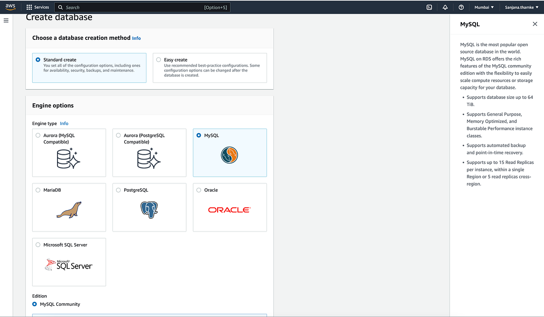Select the Easy create option
Viewport: 544px width, 317px height.
158,59
